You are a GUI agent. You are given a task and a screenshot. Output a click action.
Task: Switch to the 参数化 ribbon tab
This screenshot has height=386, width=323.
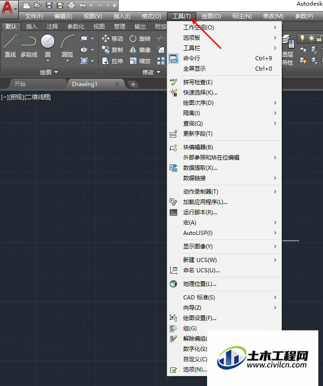click(76, 26)
